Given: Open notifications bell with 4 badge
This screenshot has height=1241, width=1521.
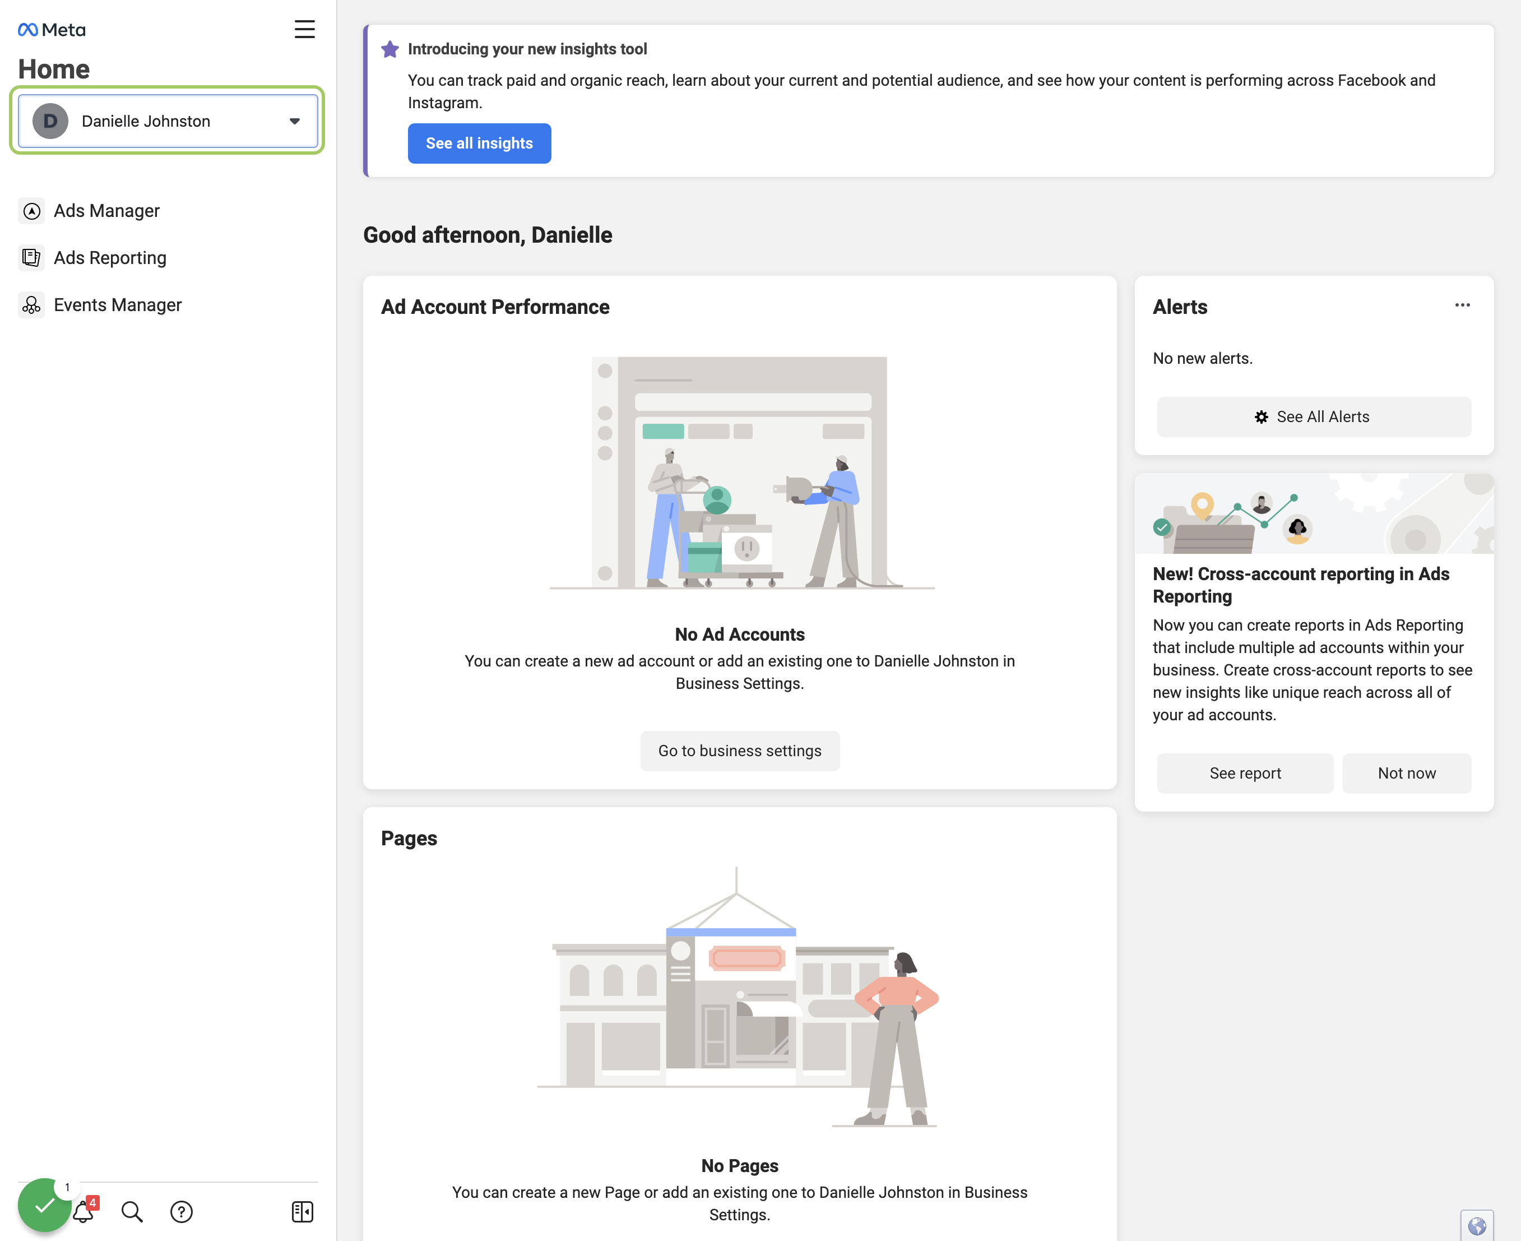Looking at the screenshot, I should click(x=84, y=1211).
